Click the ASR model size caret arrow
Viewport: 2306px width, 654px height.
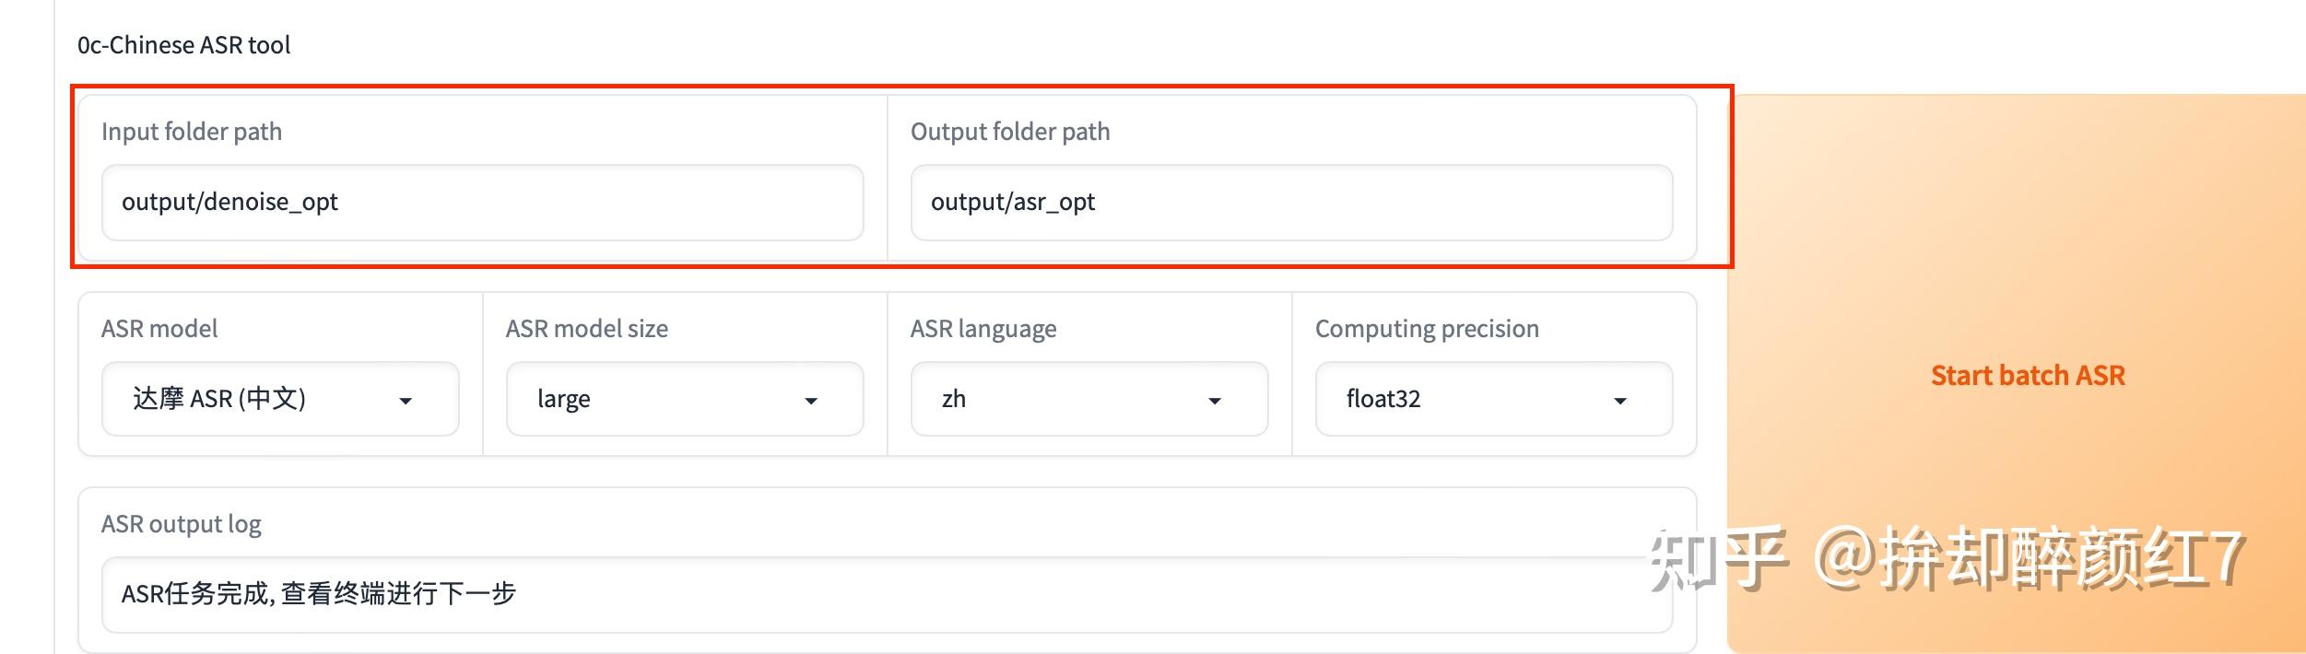pyautogui.click(x=811, y=401)
